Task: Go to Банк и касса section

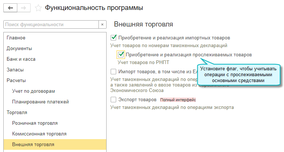Action: click(21, 59)
